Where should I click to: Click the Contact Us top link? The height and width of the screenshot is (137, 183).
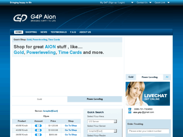pos(142,3)
